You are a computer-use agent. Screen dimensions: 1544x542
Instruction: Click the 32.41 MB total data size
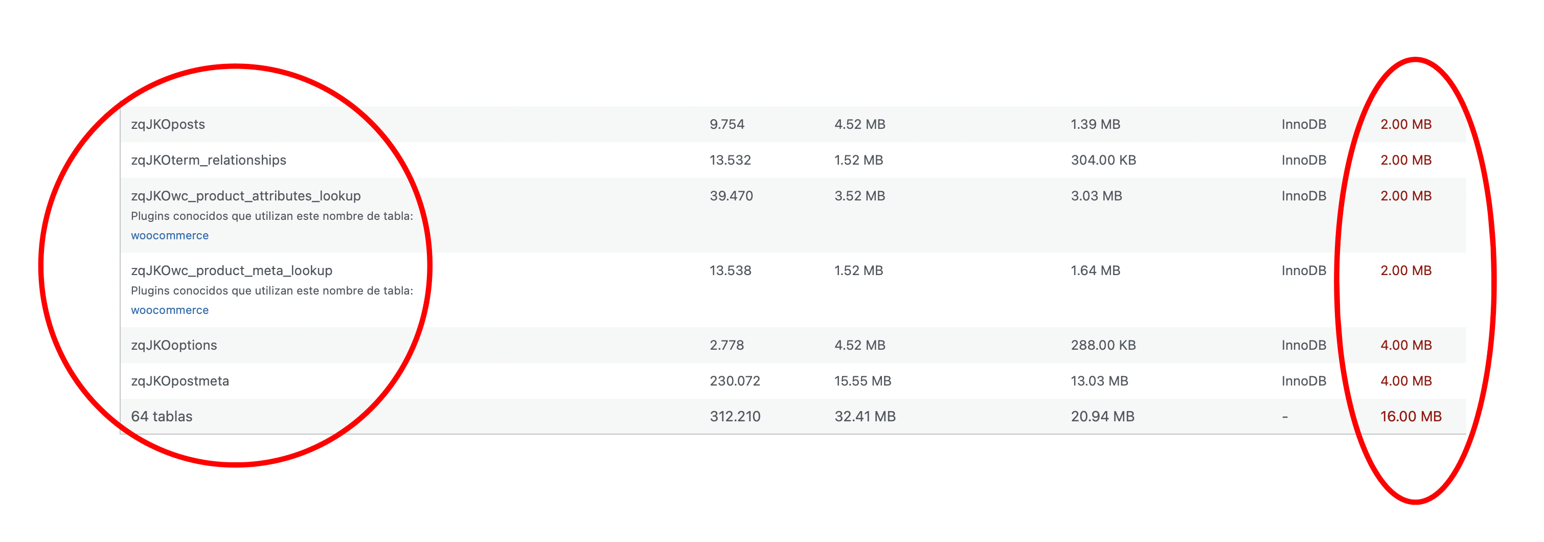tap(865, 417)
